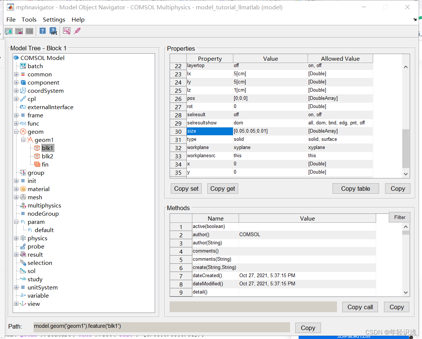The width and height of the screenshot is (422, 339).
Task: Click the mesh node icon
Action: point(23,197)
